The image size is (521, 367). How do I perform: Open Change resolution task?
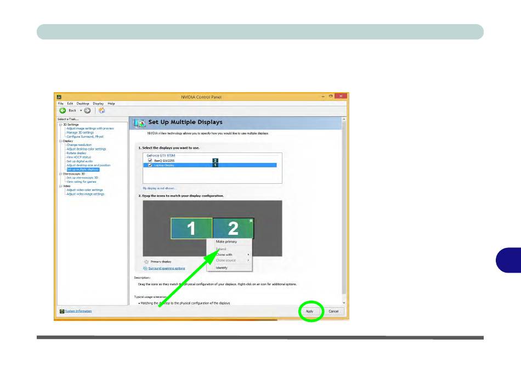point(79,145)
